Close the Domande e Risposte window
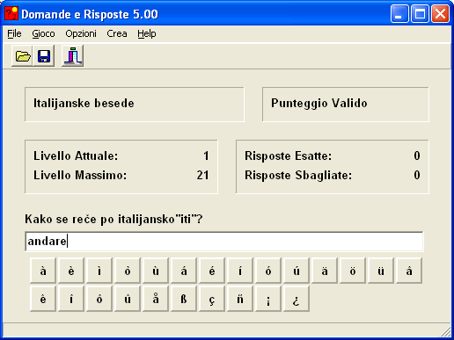Image resolution: width=454 pixels, height=340 pixels. click(440, 14)
